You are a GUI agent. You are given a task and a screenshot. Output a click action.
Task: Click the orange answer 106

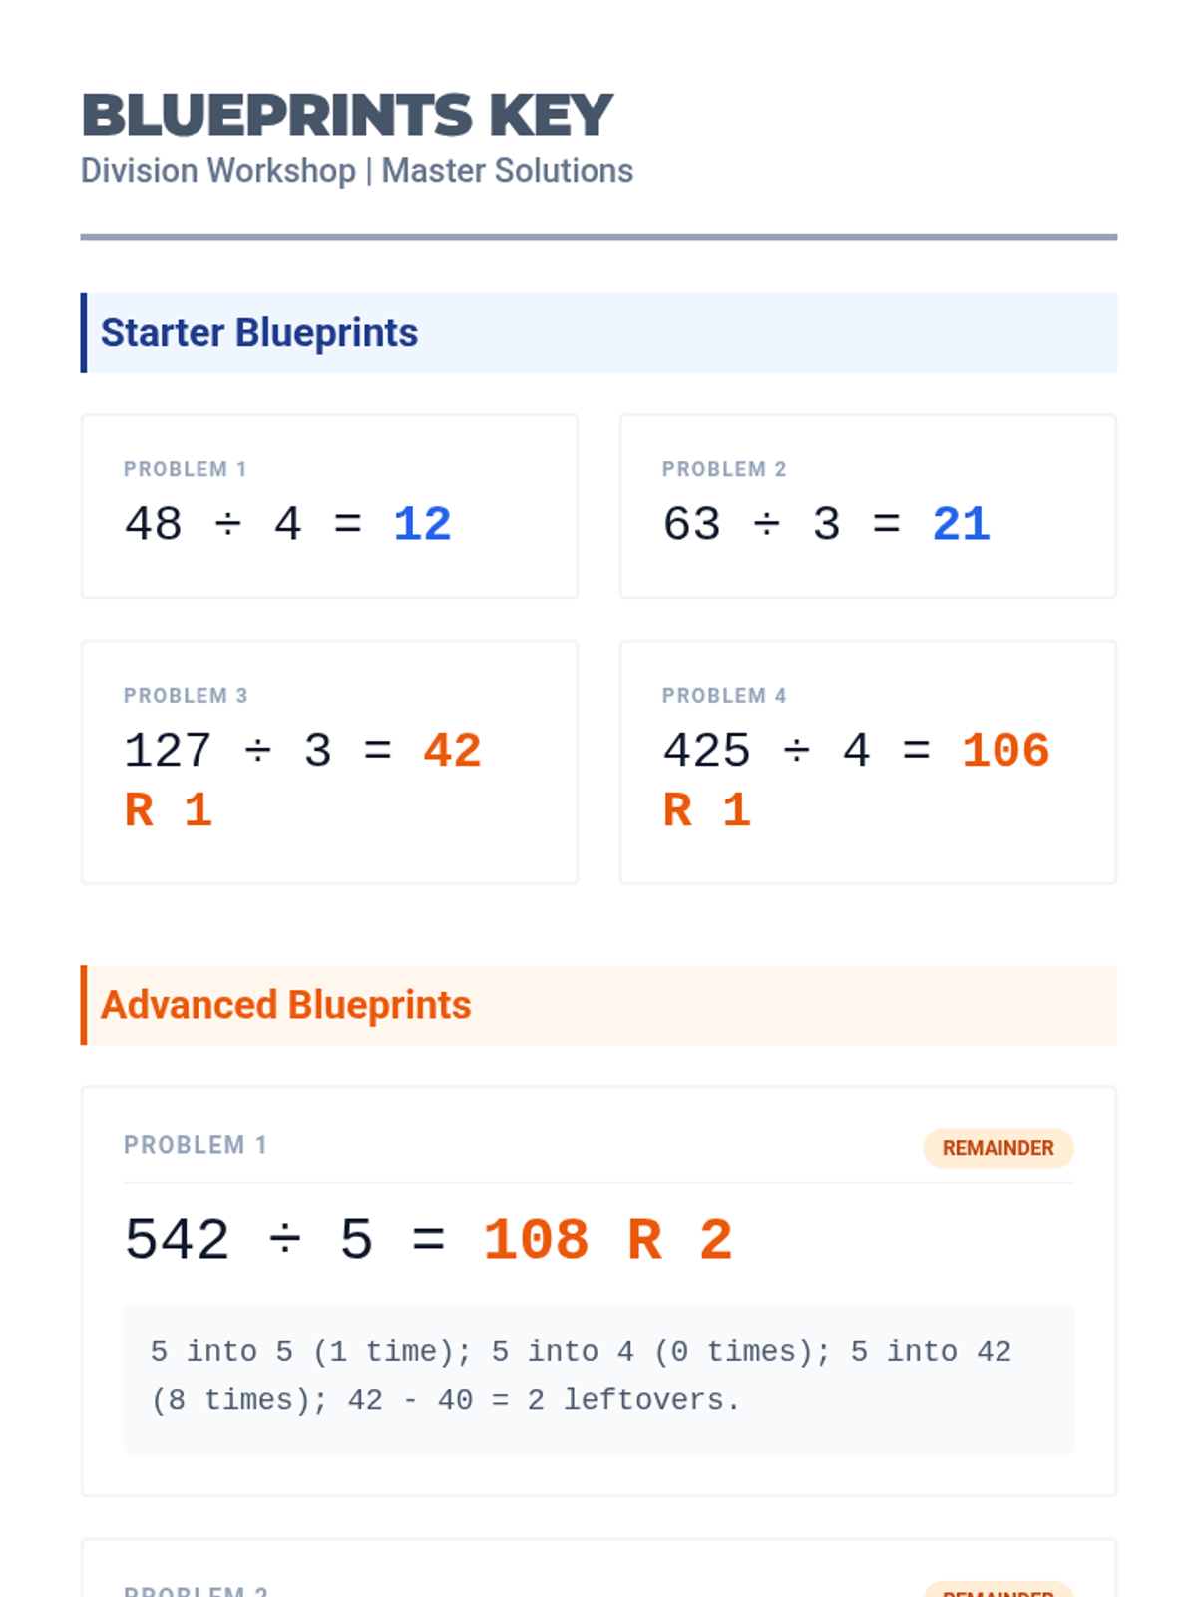tap(1004, 751)
